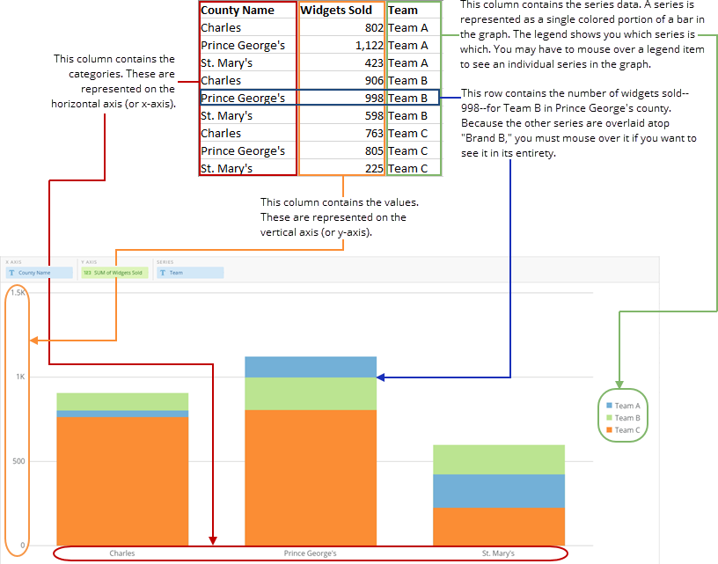Click the Charles label on horizontal axis
The width and height of the screenshot is (718, 564).
(x=122, y=553)
